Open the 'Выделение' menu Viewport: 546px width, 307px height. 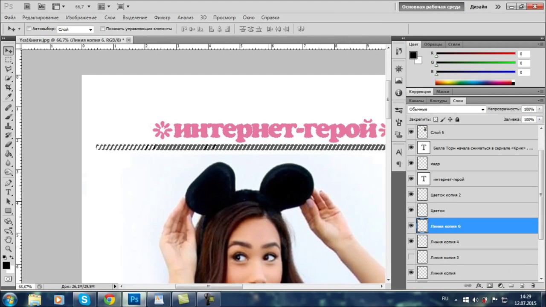(135, 17)
